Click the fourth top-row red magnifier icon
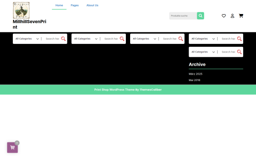The width and height of the screenshot is (256, 160). (239, 39)
